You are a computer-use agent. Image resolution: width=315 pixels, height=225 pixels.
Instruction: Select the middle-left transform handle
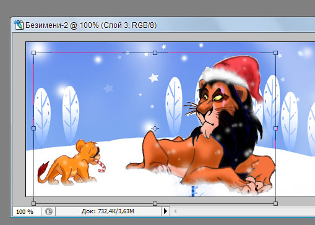tap(34, 129)
